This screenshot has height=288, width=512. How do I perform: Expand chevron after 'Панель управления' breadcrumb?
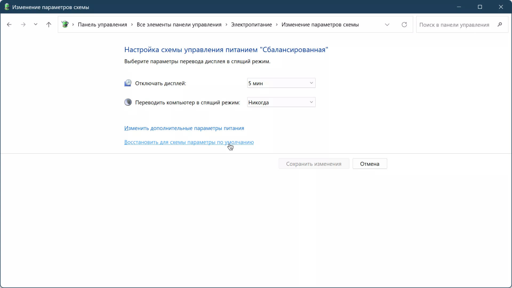(132, 24)
